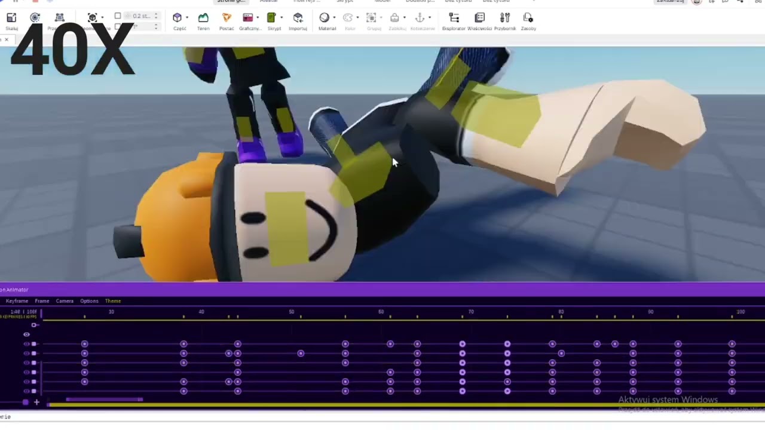Image resolution: width=765 pixels, height=430 pixels.
Task: Click the Skrypt script icon
Action: click(x=271, y=18)
